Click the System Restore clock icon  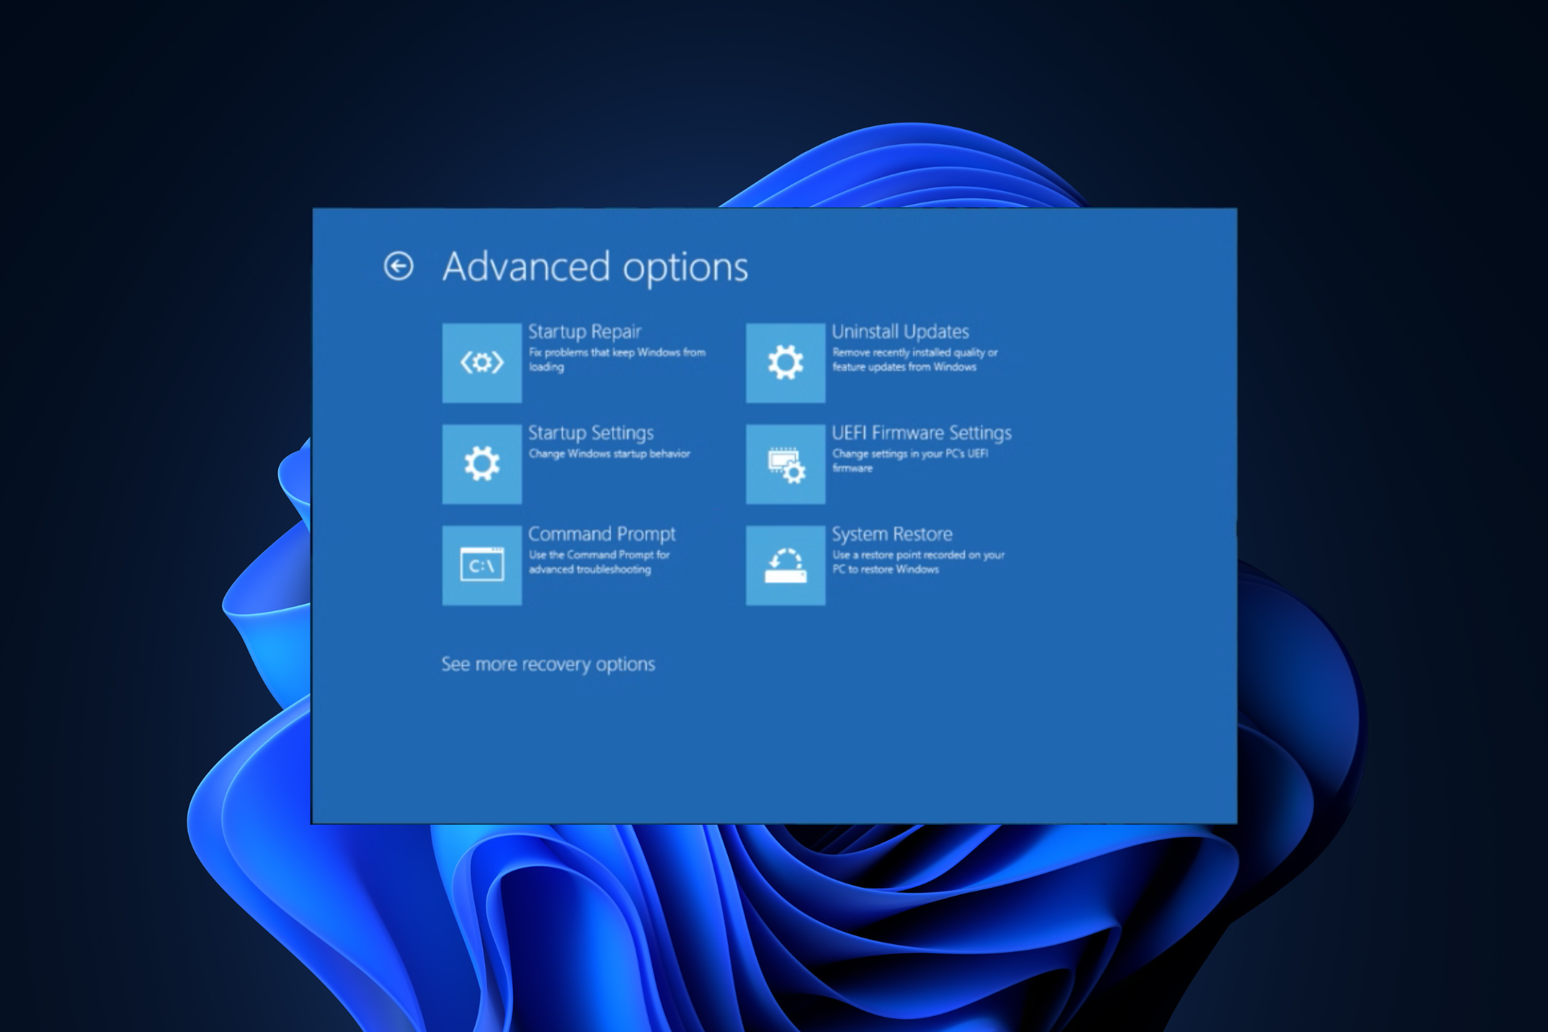tap(785, 564)
